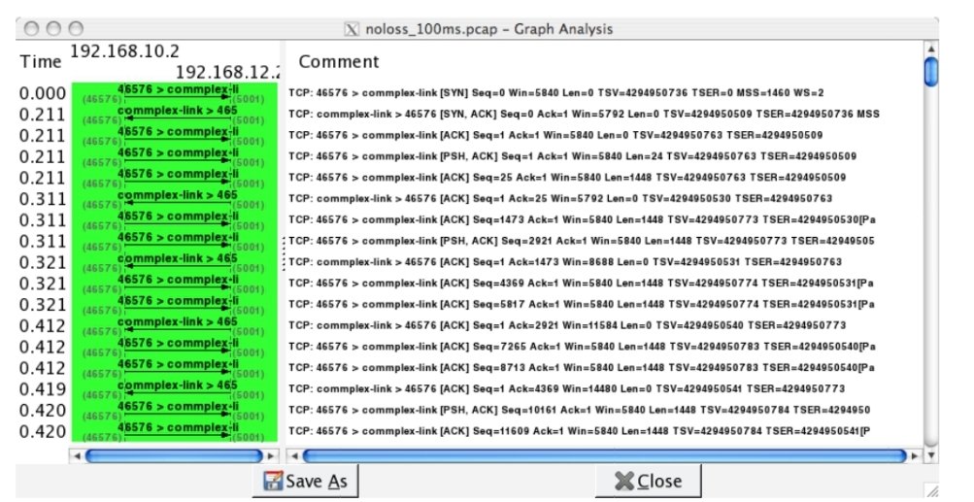
Task: Click the comment pane scroll right arrow
Action: (915, 456)
